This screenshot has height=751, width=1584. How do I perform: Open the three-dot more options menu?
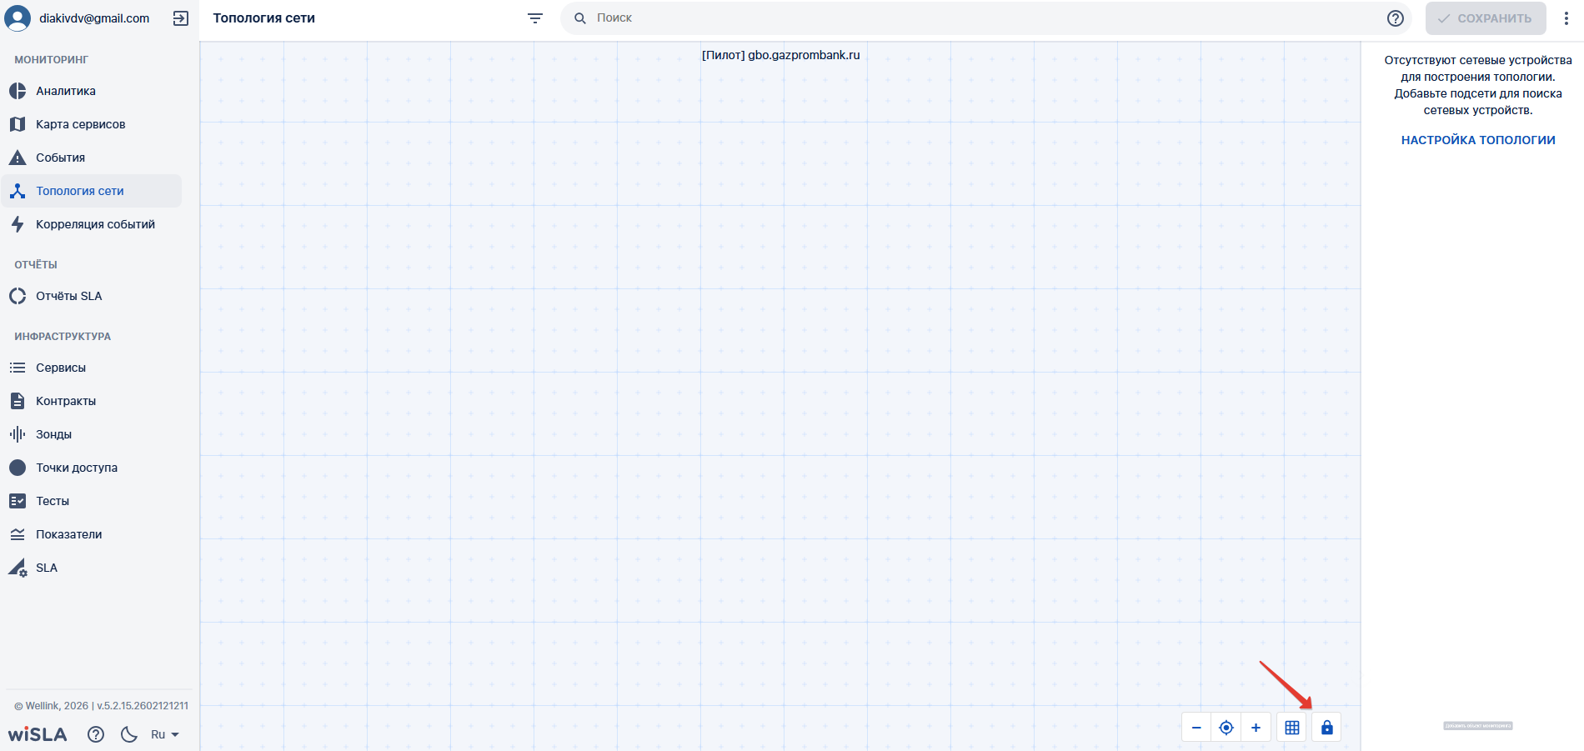(x=1566, y=18)
